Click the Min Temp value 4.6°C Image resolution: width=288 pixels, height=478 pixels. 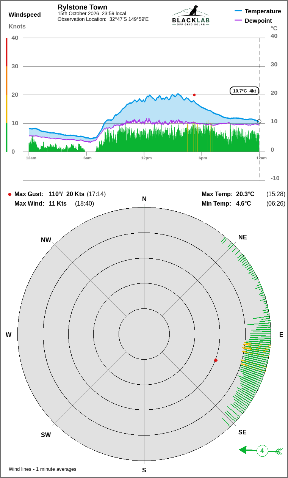(x=243, y=204)
